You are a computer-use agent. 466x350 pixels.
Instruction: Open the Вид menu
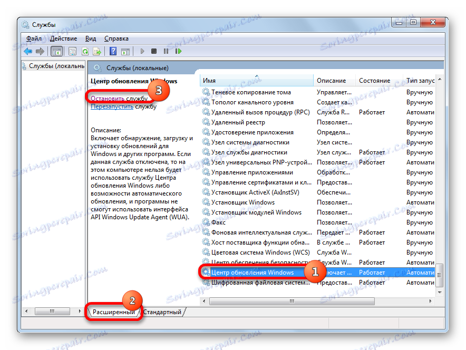coord(91,38)
